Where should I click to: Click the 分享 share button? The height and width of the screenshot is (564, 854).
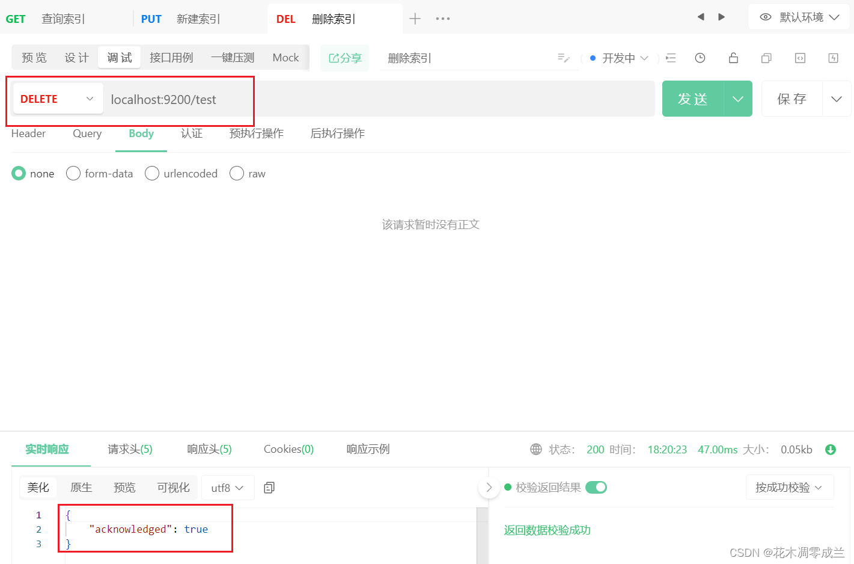[x=345, y=58]
